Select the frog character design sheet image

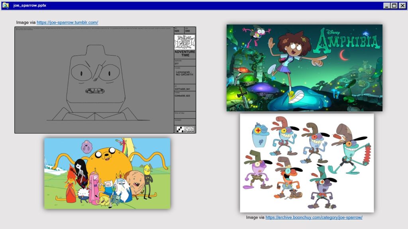pos(307,163)
